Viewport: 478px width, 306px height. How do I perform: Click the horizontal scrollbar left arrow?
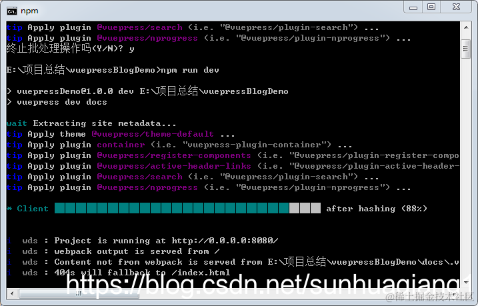(12, 294)
